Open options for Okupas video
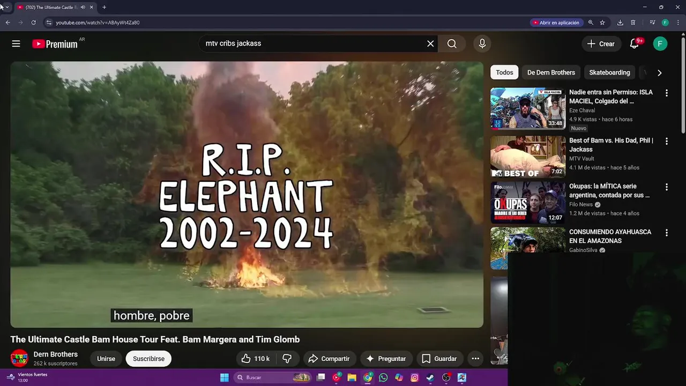Viewport: 686px width, 386px height. (x=667, y=187)
